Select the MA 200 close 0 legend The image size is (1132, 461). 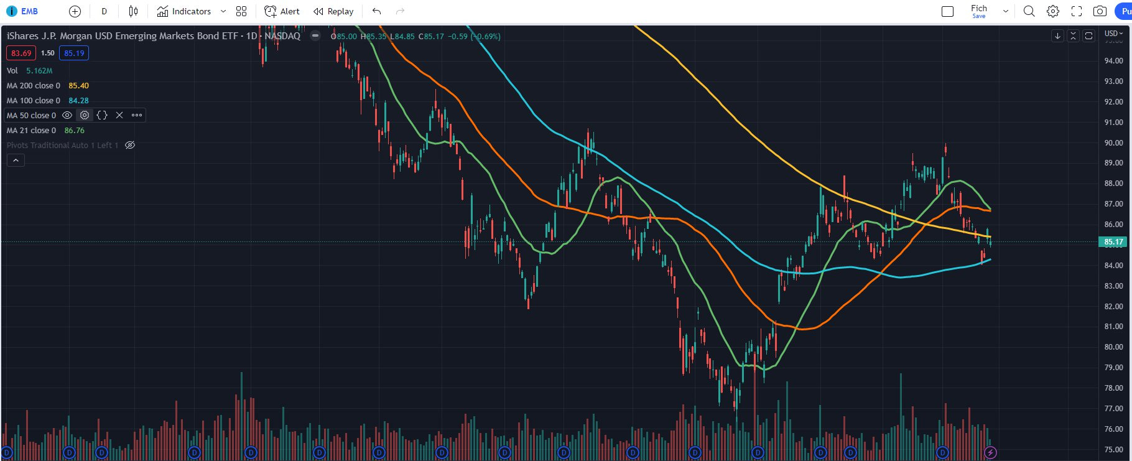(34, 85)
